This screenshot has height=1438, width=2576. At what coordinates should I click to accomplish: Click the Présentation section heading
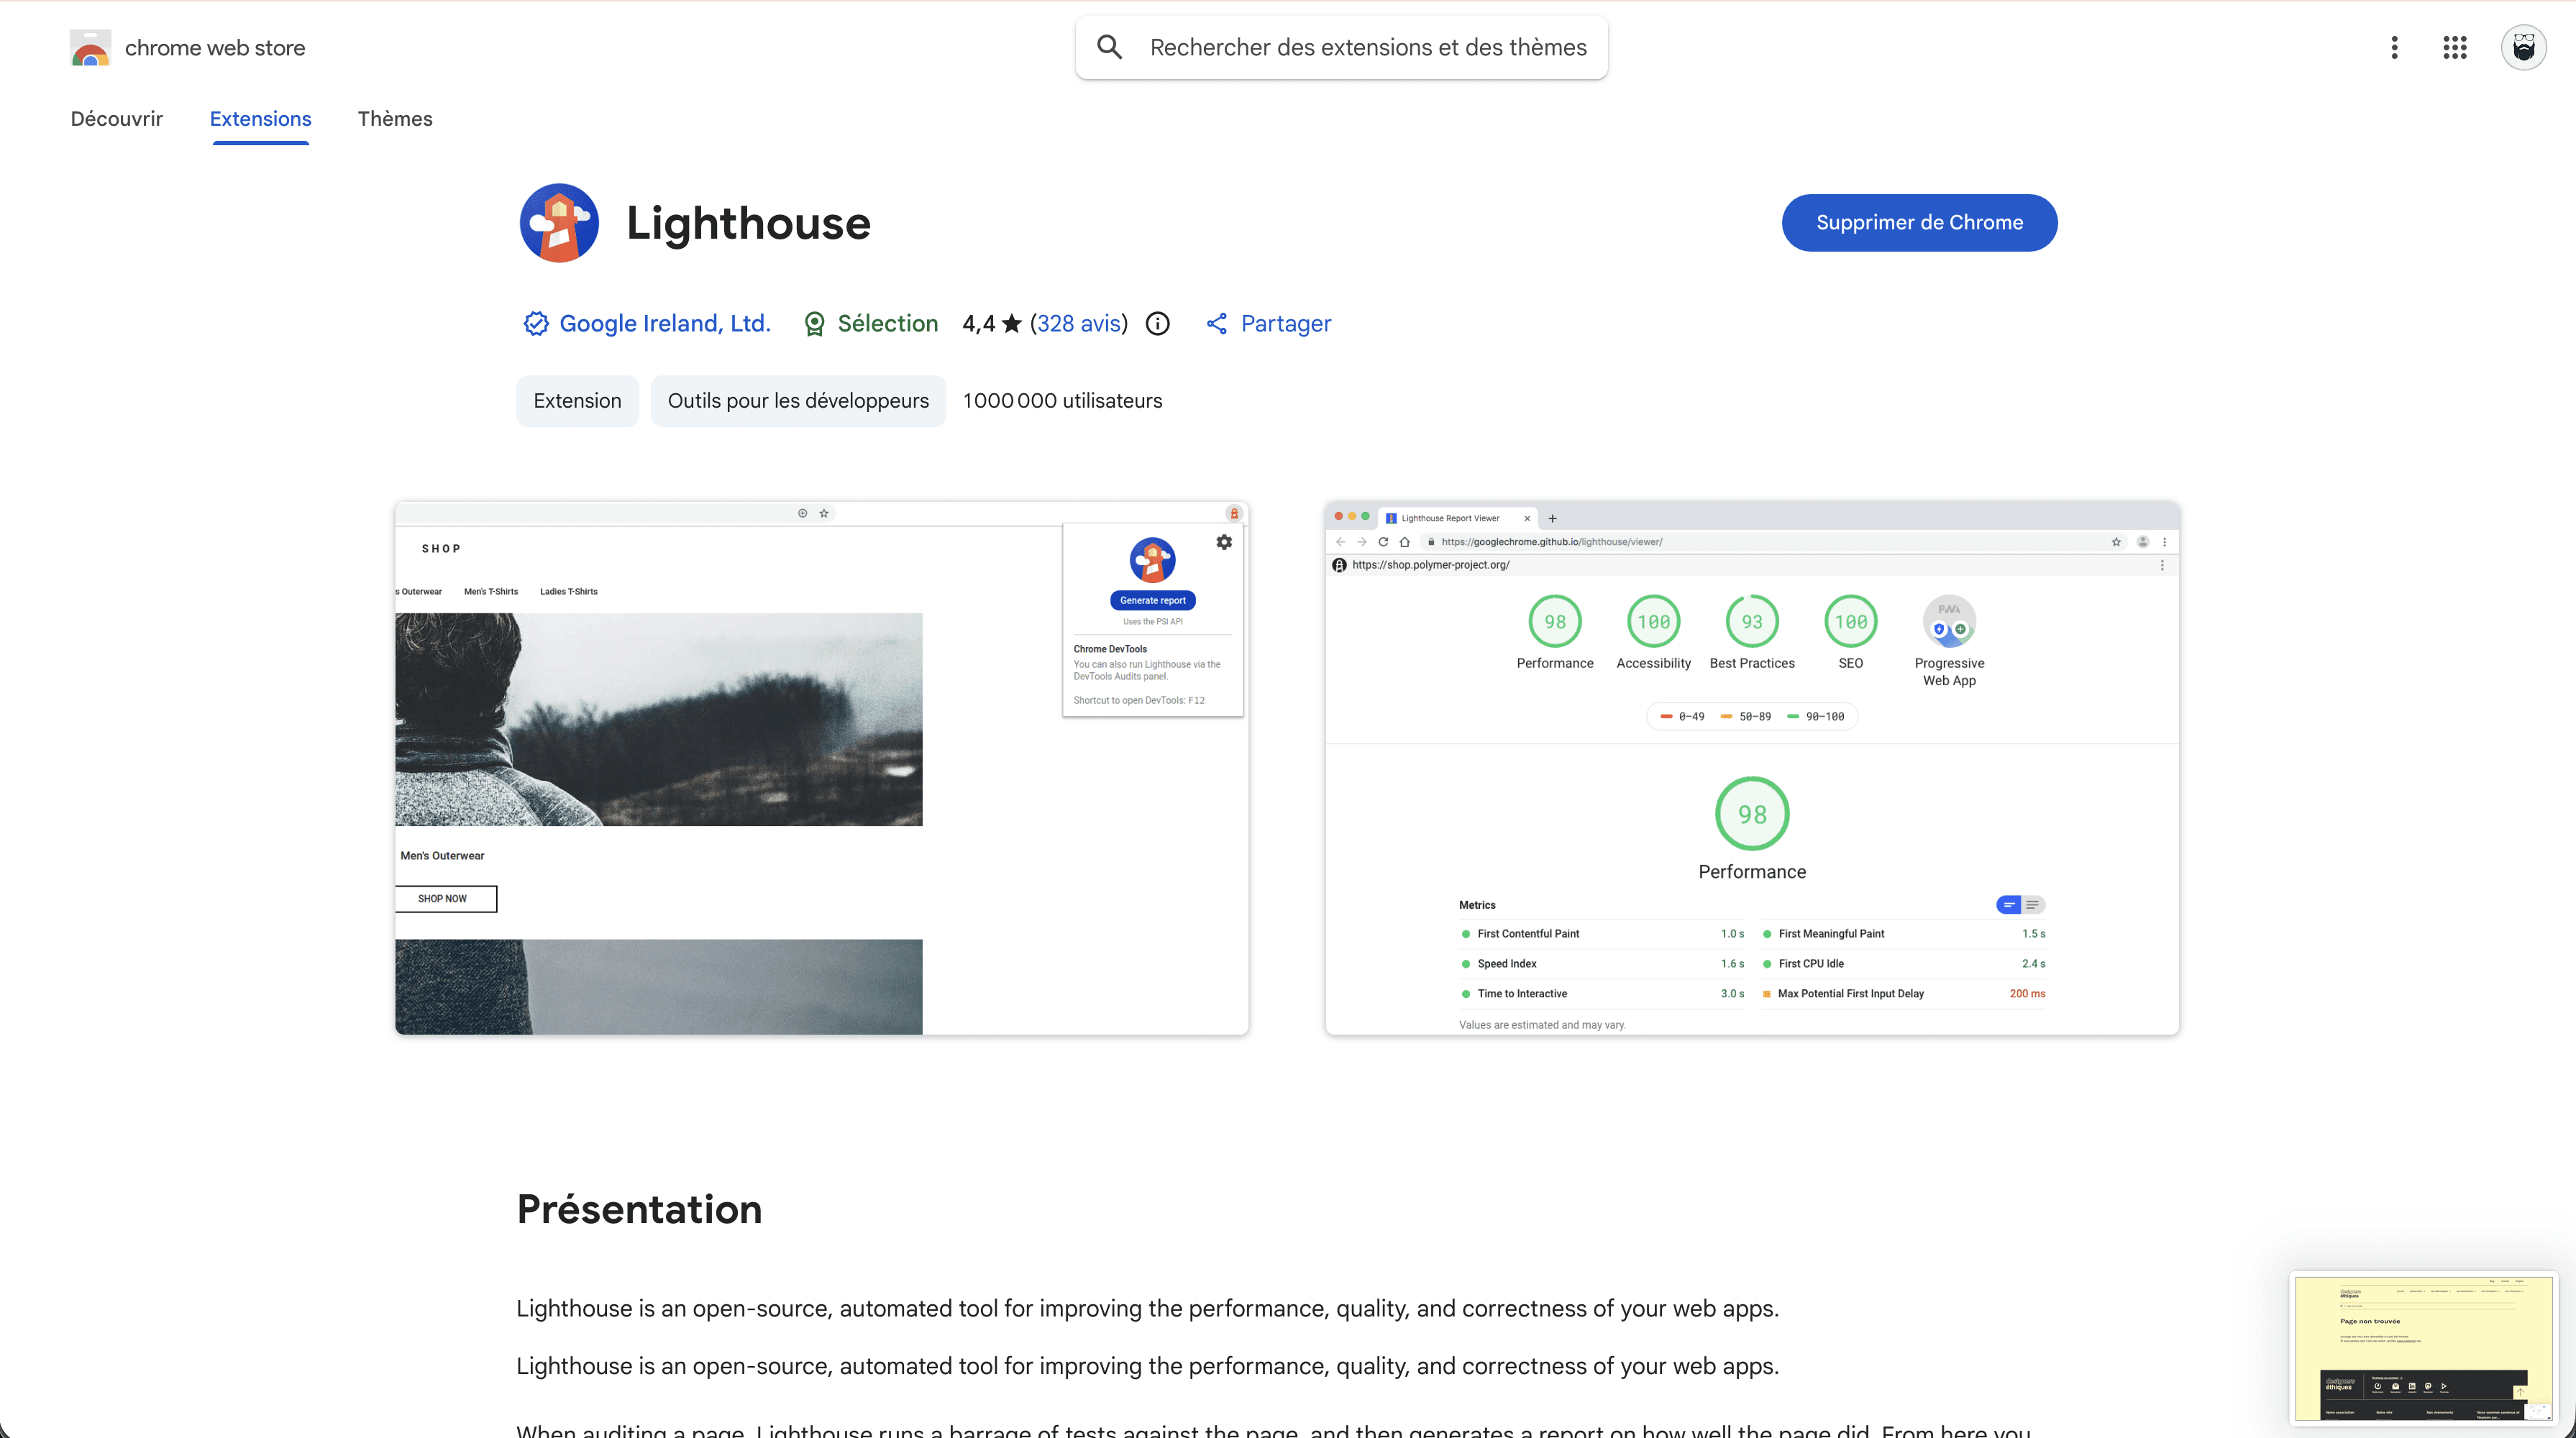[x=639, y=1209]
